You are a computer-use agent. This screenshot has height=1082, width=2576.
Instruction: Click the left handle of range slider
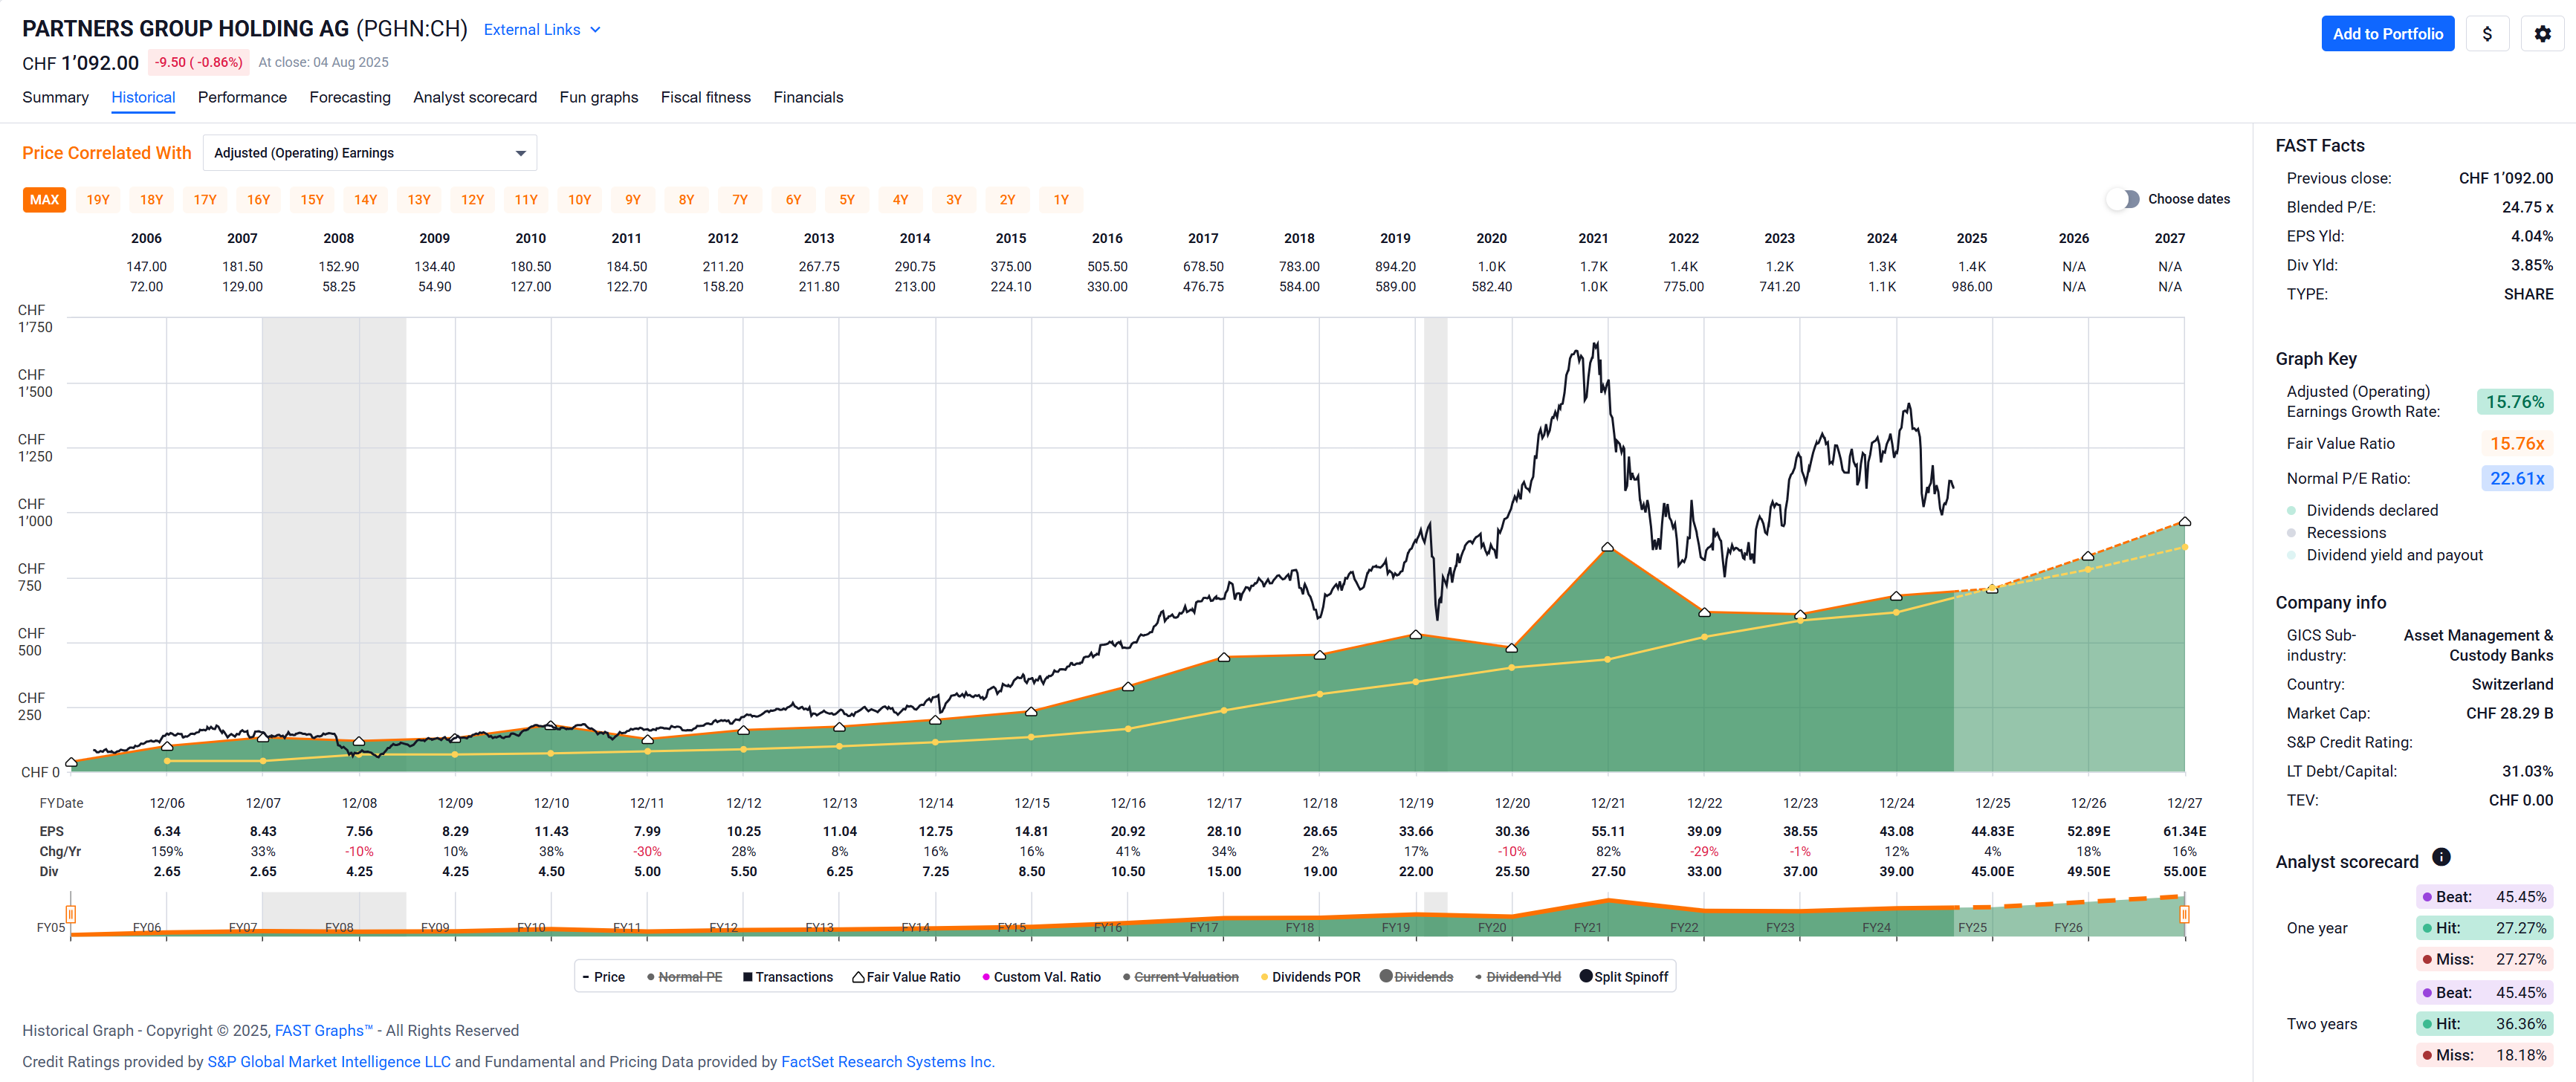tap(71, 913)
